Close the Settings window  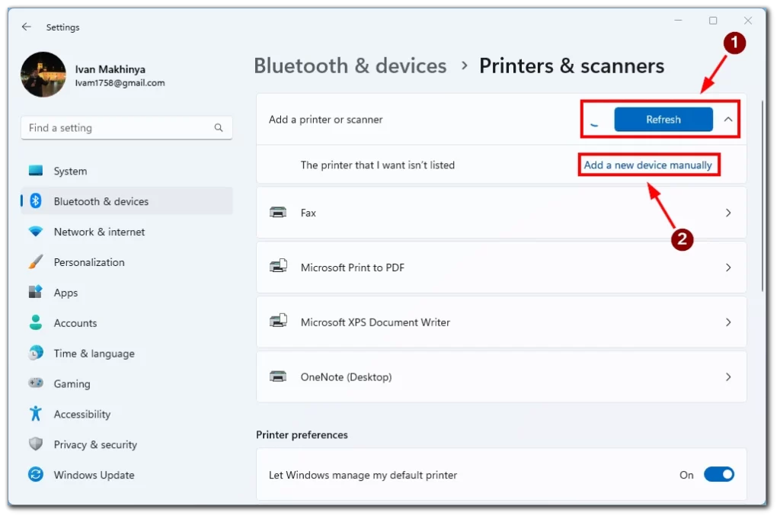click(748, 21)
